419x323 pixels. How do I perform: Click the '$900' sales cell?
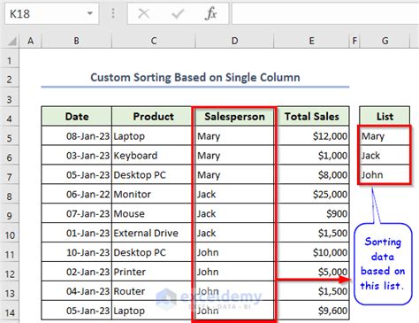[x=313, y=213]
